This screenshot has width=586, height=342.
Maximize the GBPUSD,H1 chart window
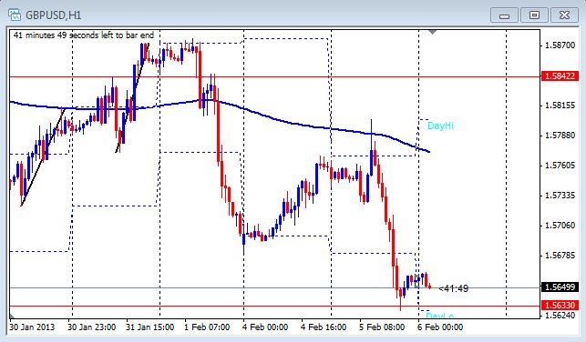[534, 15]
